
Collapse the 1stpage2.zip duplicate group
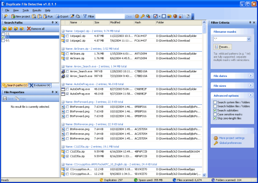(63, 31)
